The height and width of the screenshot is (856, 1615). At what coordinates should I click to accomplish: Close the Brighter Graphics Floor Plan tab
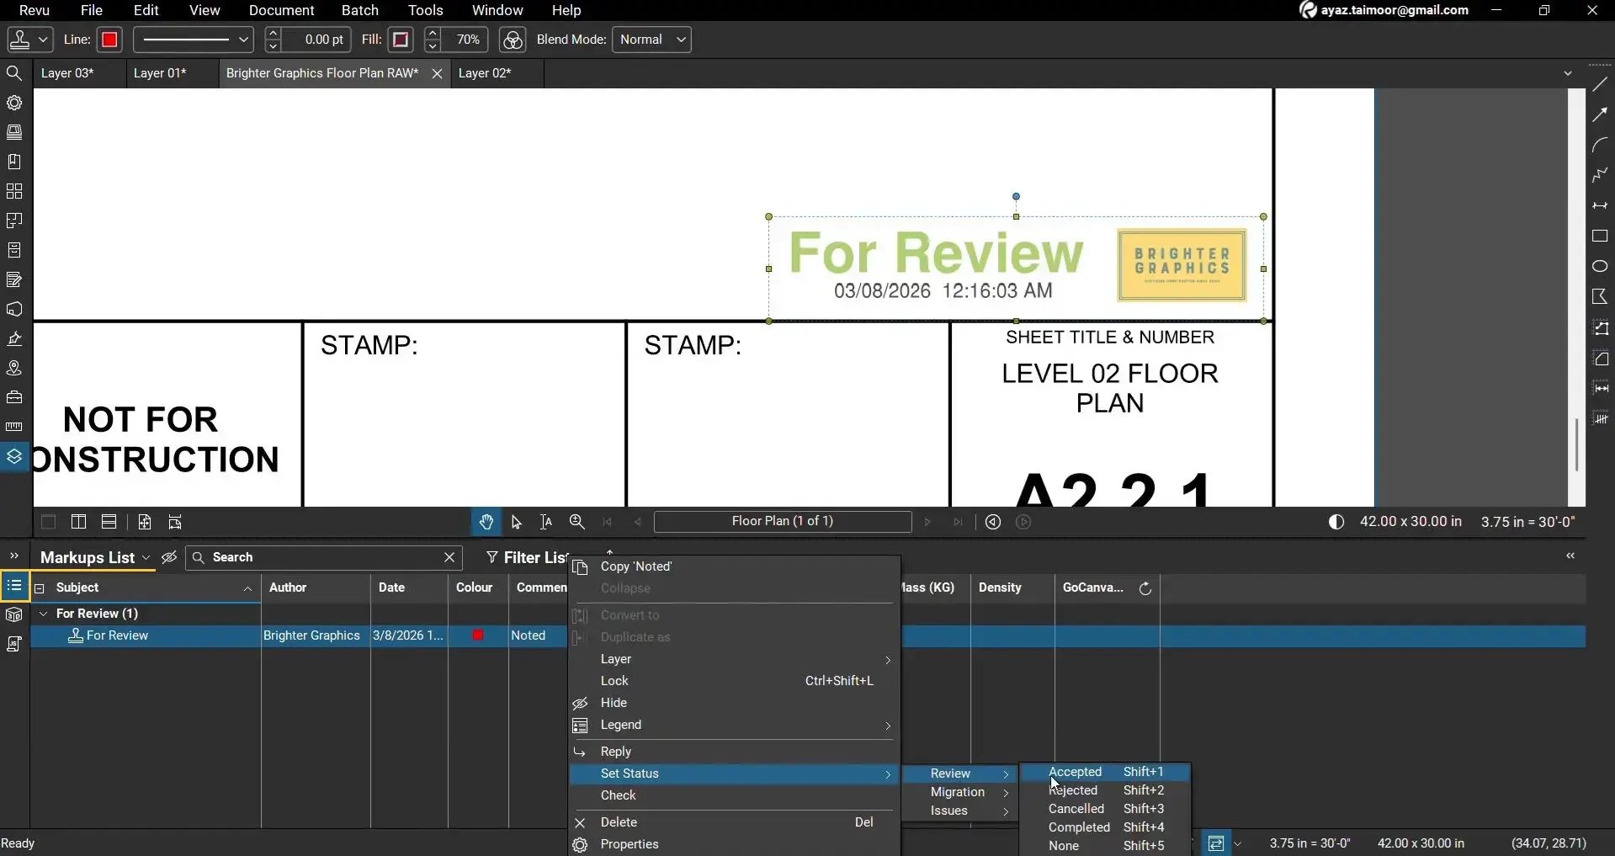pyautogui.click(x=437, y=74)
